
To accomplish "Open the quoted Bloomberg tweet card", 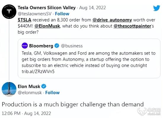I will click(x=89, y=58).
